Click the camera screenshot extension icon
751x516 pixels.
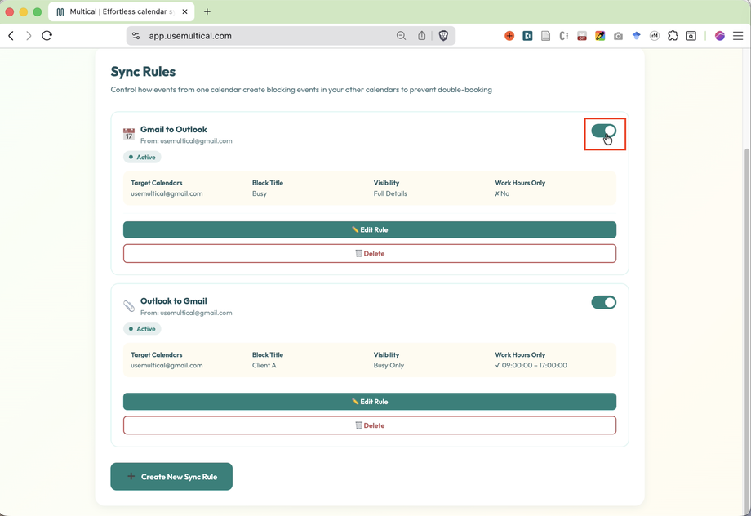click(618, 36)
